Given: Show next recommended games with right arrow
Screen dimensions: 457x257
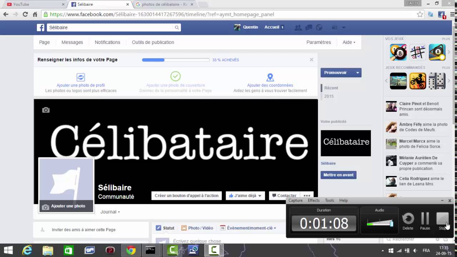Looking at the screenshot, I should click(449, 81).
